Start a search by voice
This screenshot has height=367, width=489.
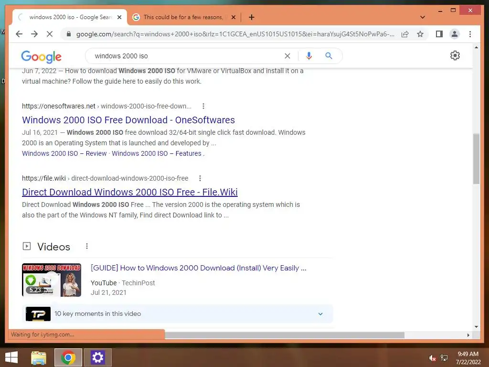point(309,56)
